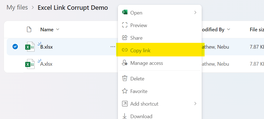
Task: Click the Share arrow icon
Action: click(125, 38)
